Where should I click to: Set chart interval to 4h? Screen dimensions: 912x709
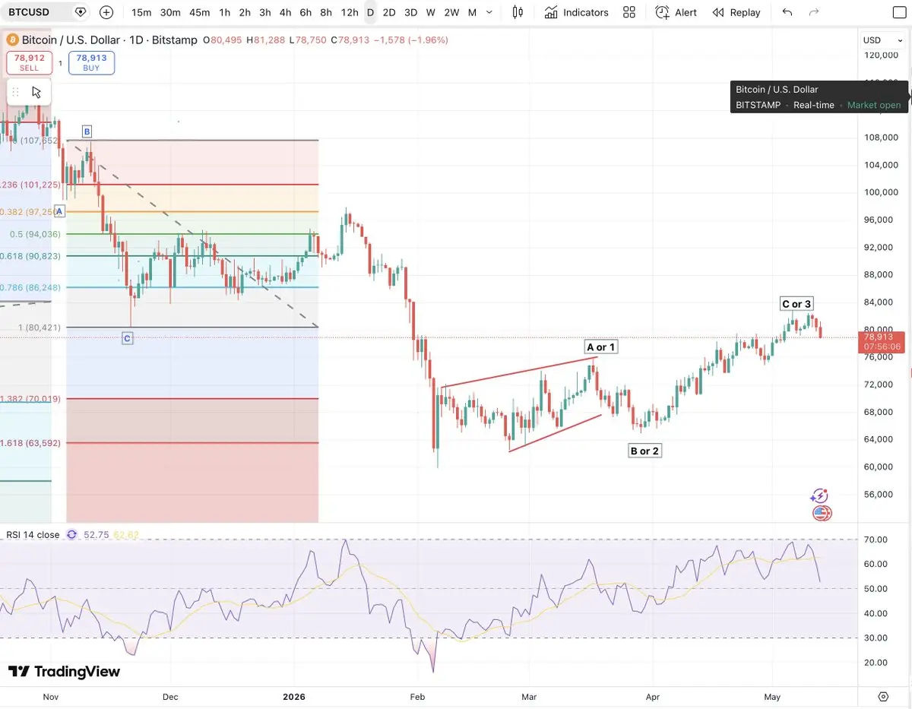(285, 12)
